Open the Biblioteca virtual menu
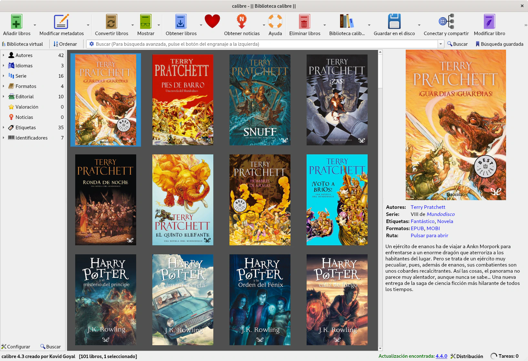This screenshot has height=361, width=528. point(23,44)
